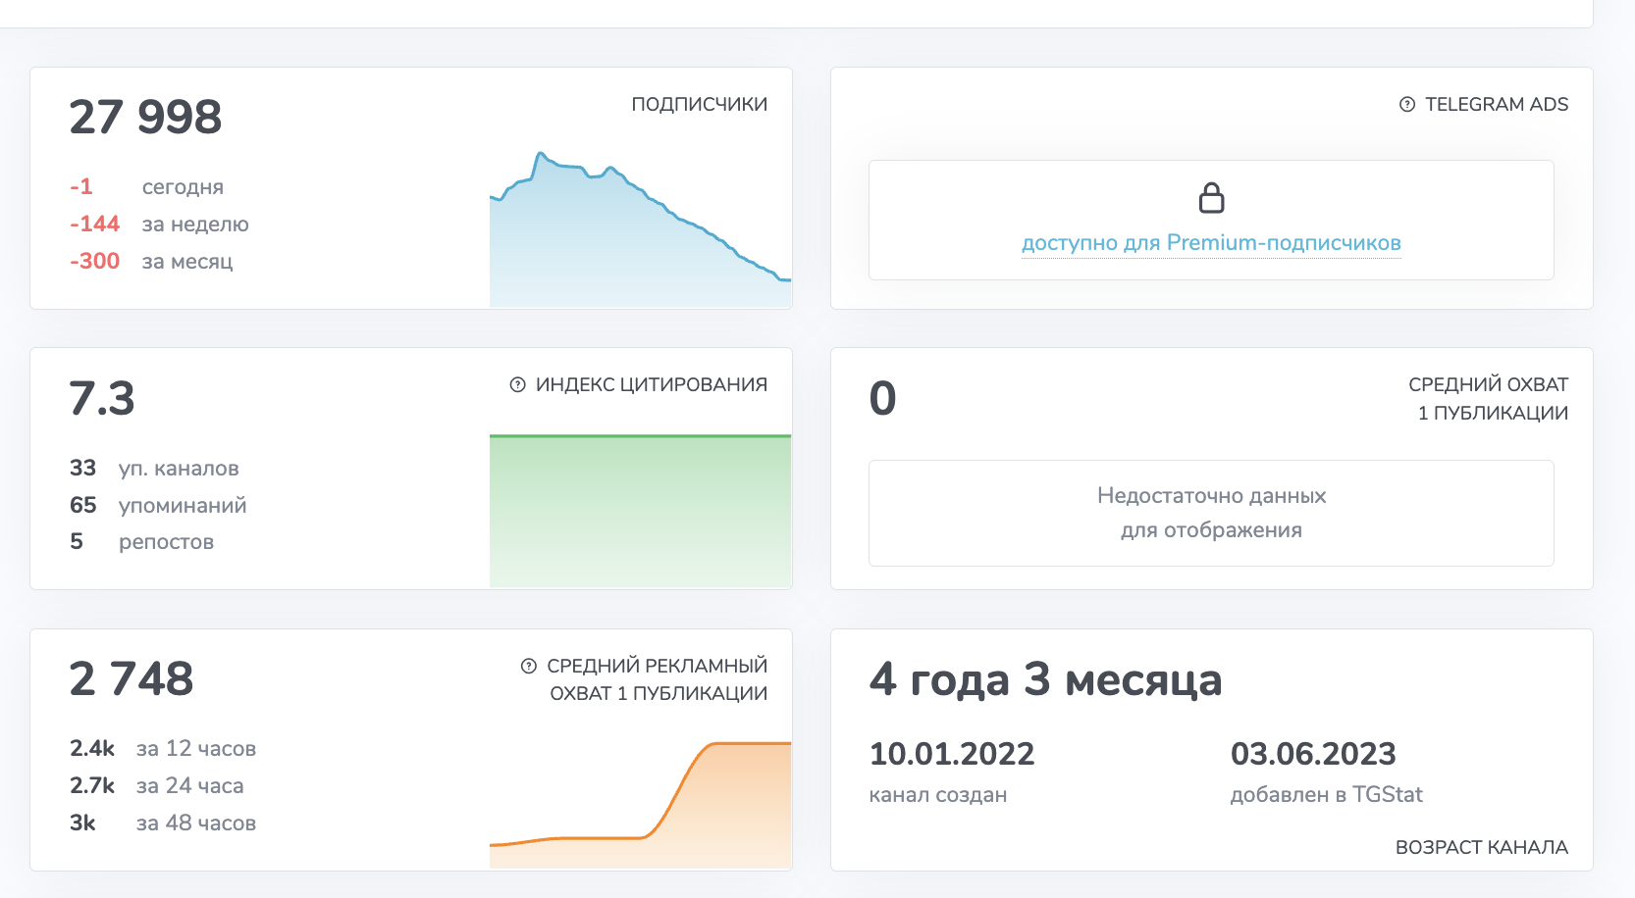Select the citation index value 7.3

[102, 399]
